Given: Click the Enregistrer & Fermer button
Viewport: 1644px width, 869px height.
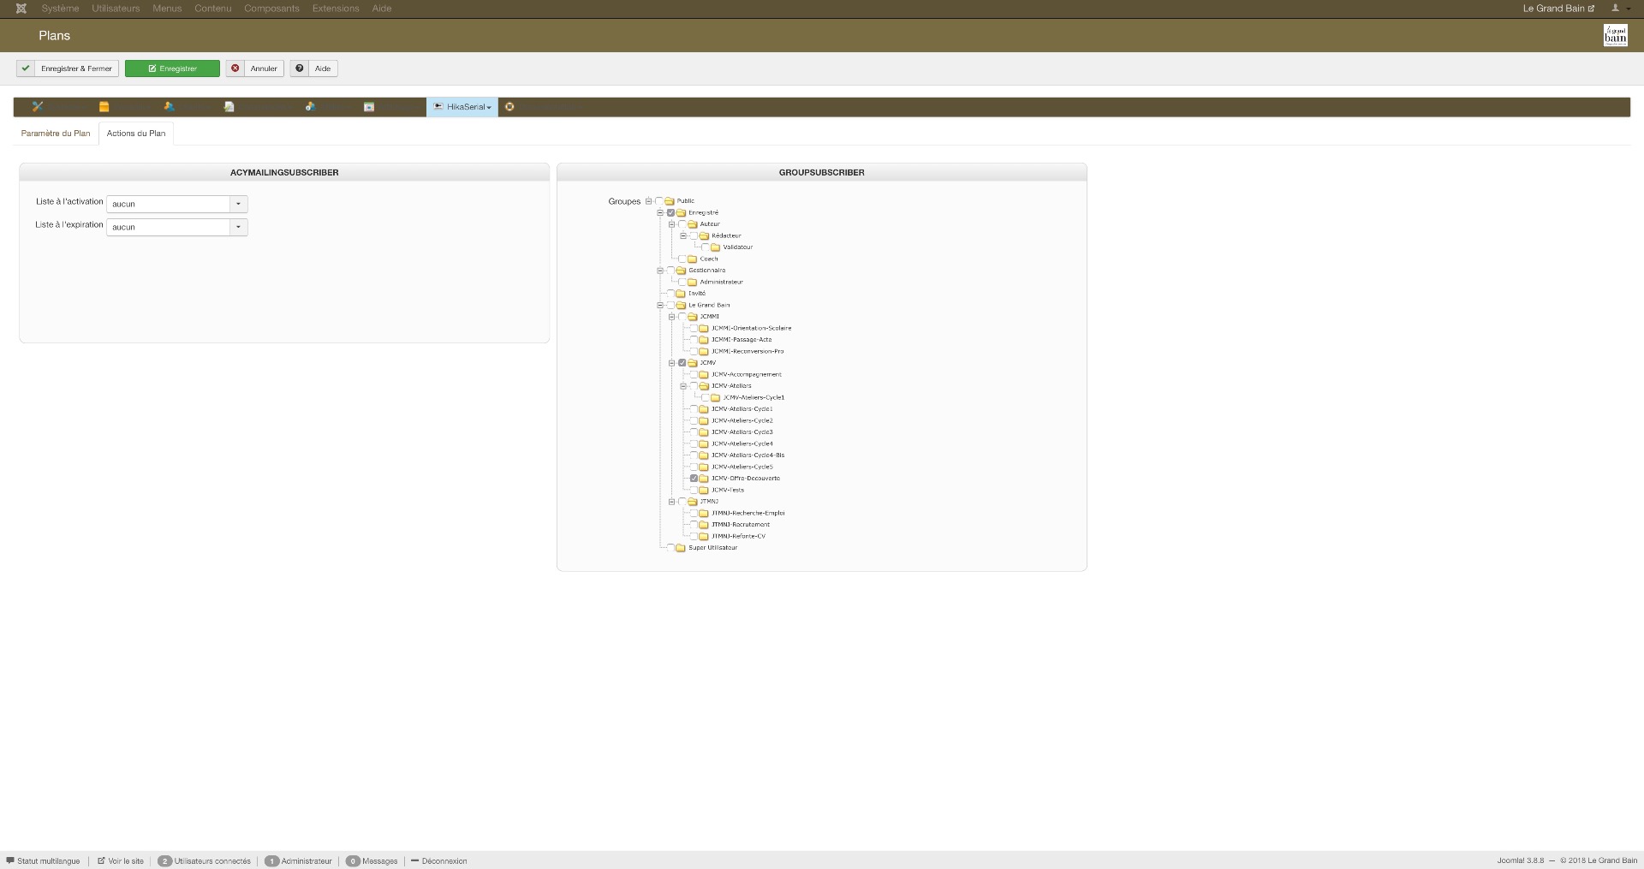Looking at the screenshot, I should point(68,68).
